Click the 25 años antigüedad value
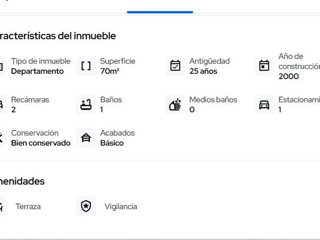 [203, 71]
